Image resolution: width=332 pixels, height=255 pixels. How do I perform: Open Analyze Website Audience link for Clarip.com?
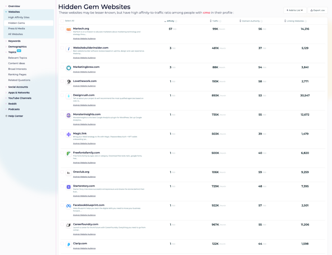coord(84,249)
